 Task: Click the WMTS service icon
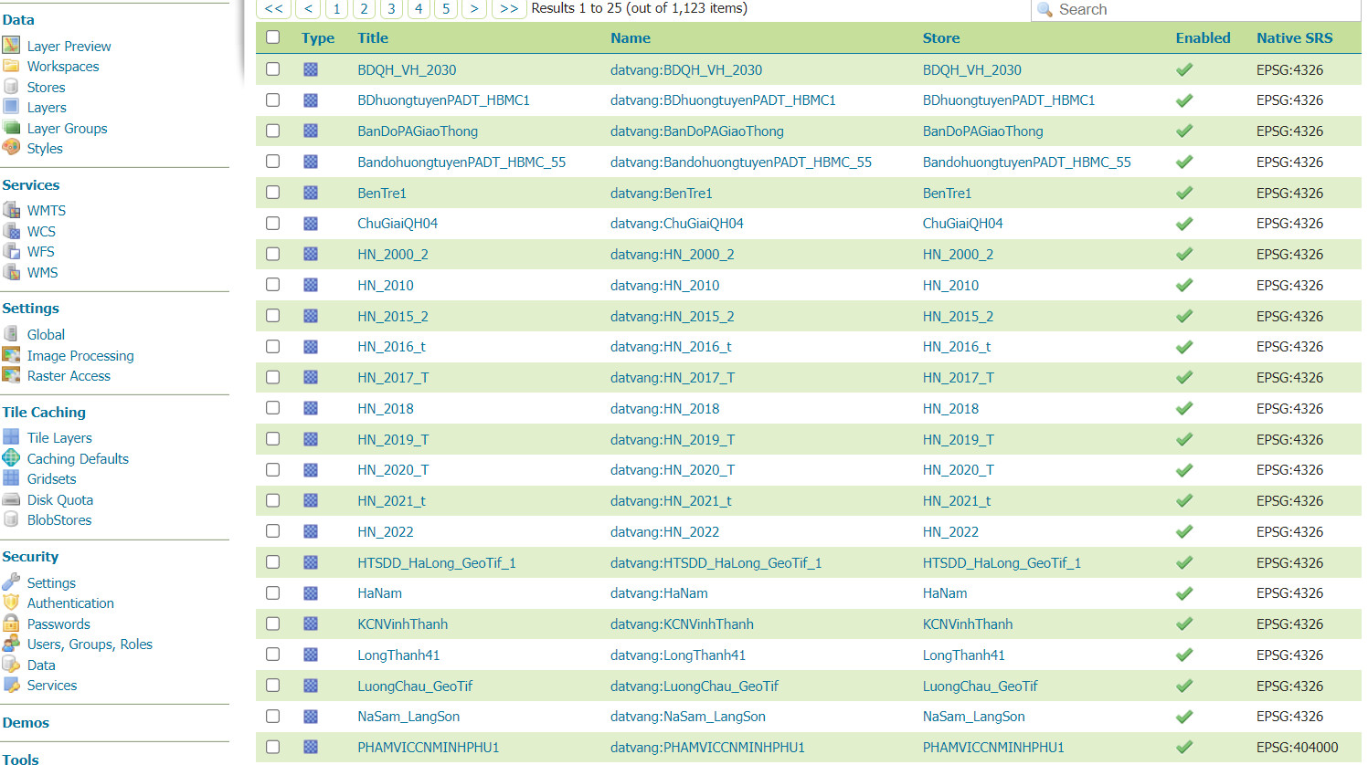click(11, 210)
